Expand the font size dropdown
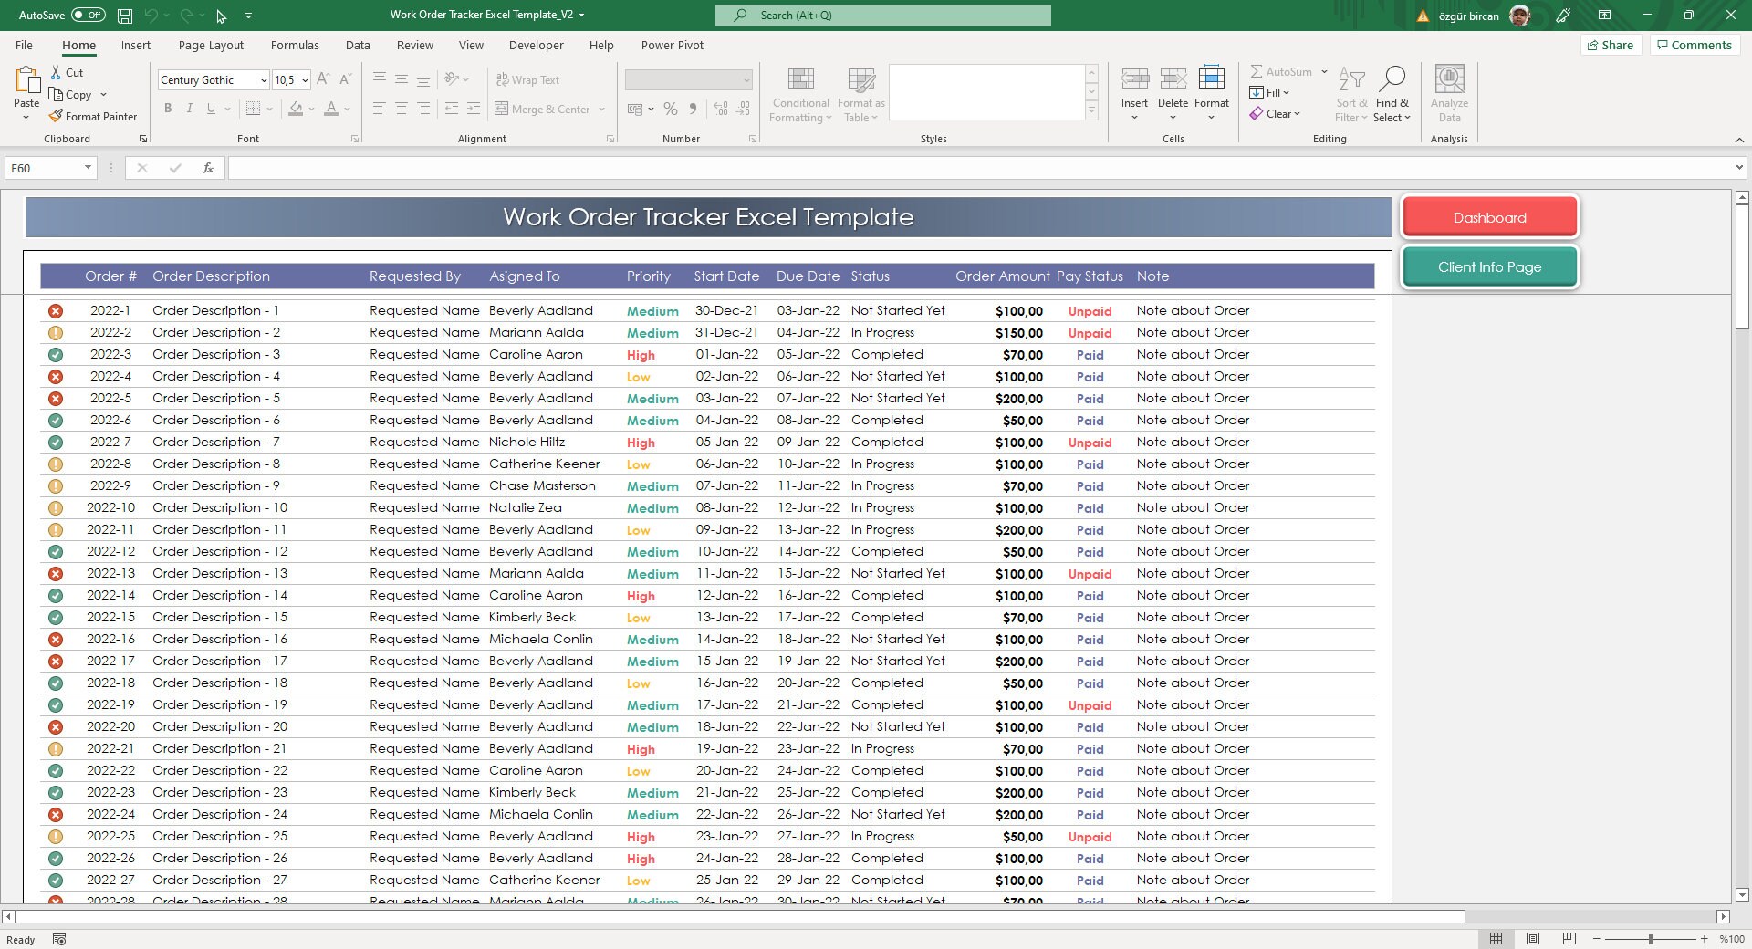 (304, 79)
